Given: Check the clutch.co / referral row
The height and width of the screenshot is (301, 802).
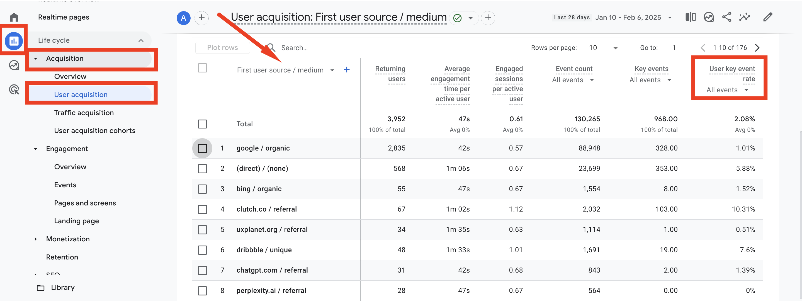Looking at the screenshot, I should 202,209.
